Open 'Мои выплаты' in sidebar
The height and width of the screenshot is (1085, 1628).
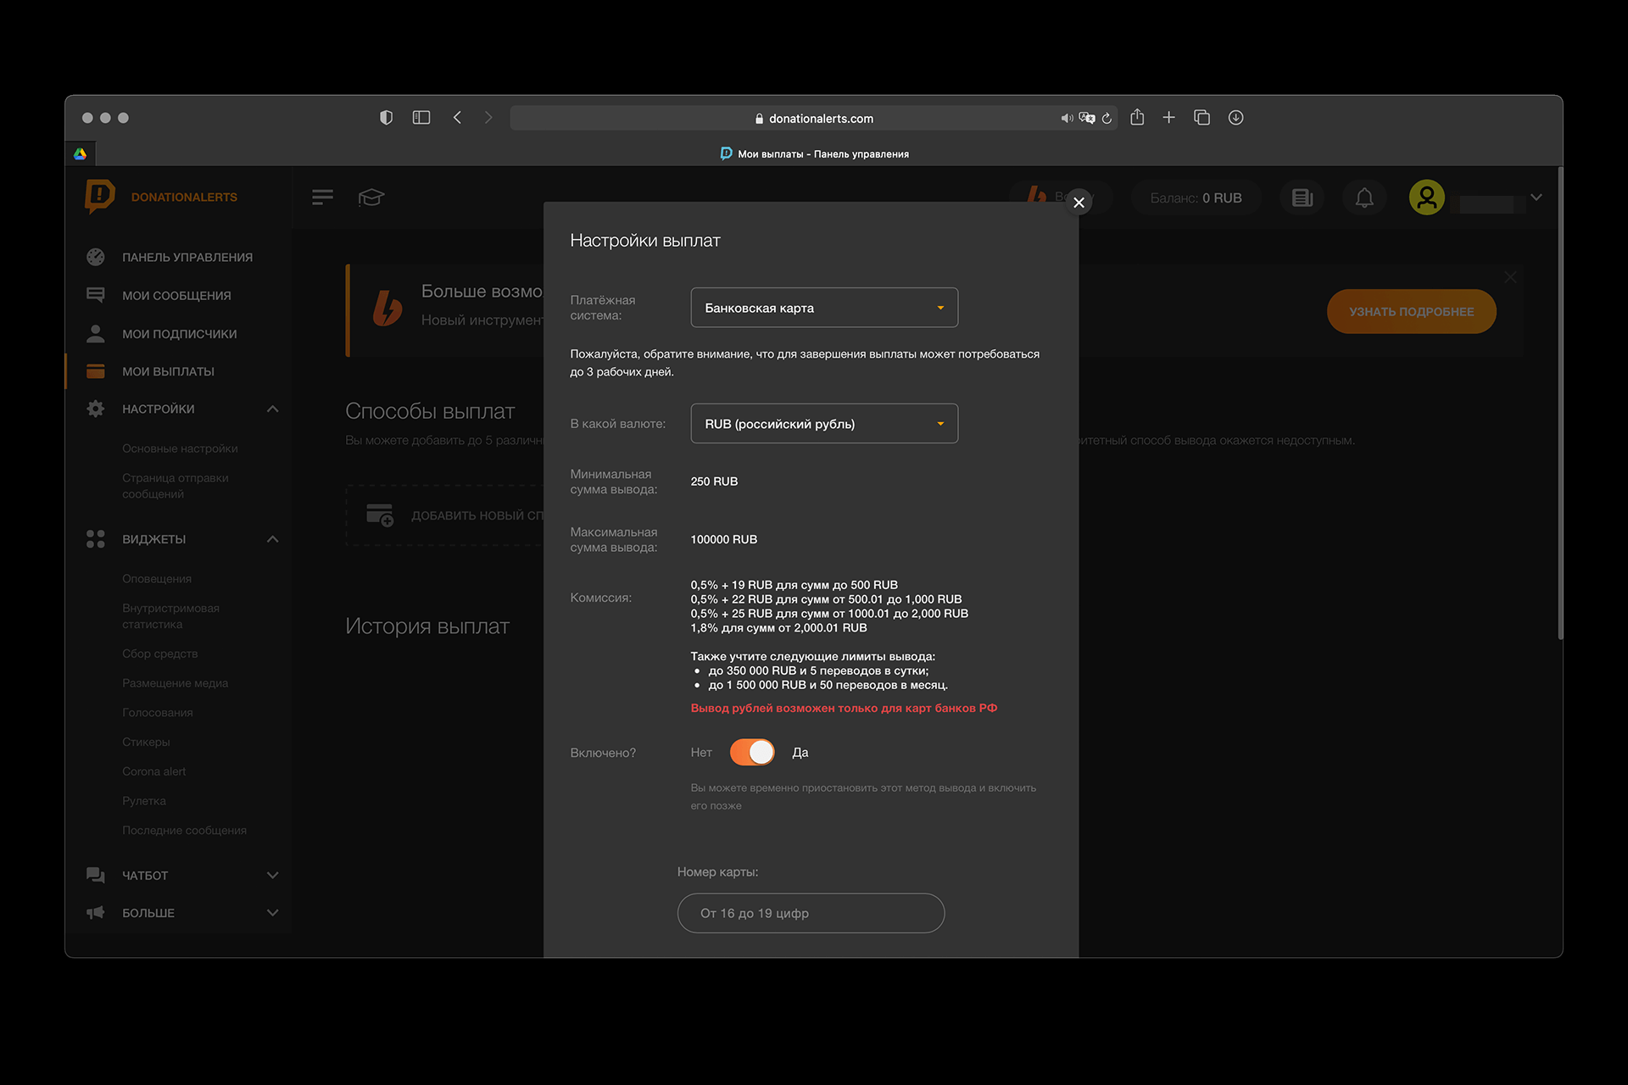168,371
